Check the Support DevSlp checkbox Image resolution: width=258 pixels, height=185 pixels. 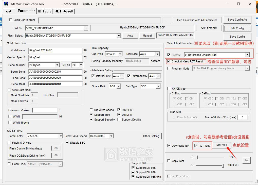[x=119, y=120]
